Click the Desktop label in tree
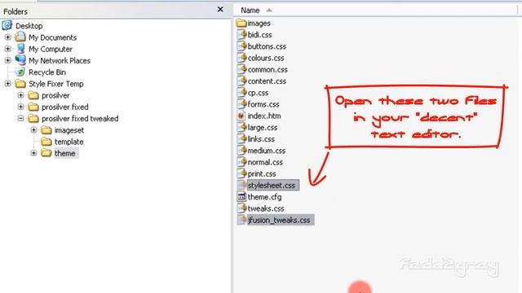Image resolution: width=522 pixels, height=293 pixels. [29, 26]
